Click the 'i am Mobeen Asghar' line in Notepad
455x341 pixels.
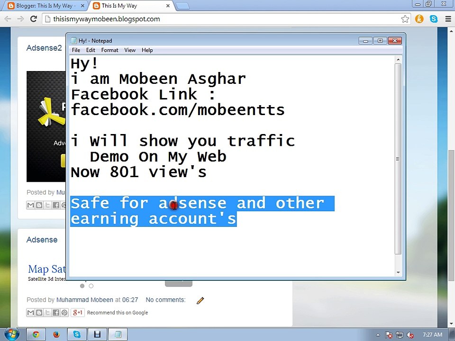158,79
